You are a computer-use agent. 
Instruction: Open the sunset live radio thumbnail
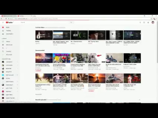pyautogui.click(x=97, y=78)
